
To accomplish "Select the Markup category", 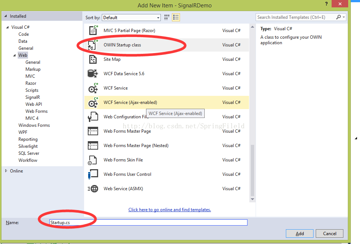I will [x=33, y=69].
